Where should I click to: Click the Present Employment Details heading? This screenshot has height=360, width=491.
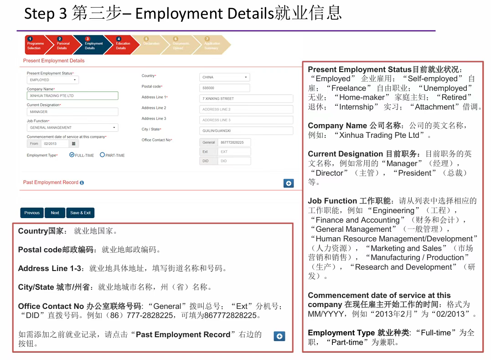(x=54, y=61)
